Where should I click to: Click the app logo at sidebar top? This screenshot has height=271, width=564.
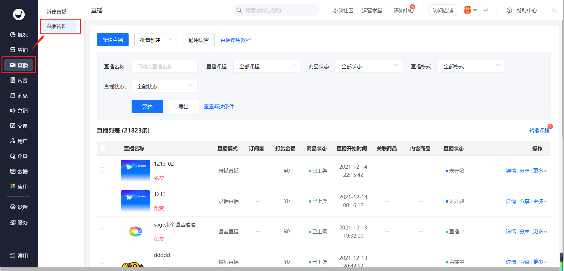coord(19,14)
